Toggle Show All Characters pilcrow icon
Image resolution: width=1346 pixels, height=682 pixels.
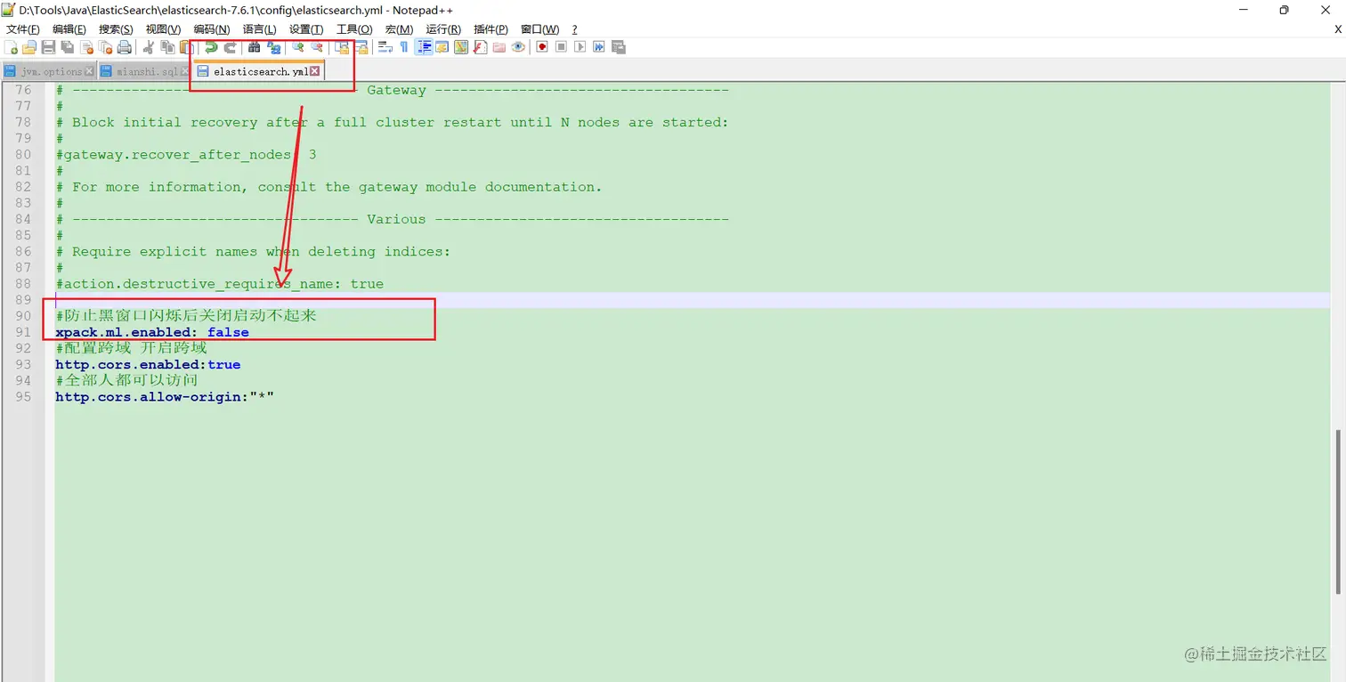pos(403,47)
